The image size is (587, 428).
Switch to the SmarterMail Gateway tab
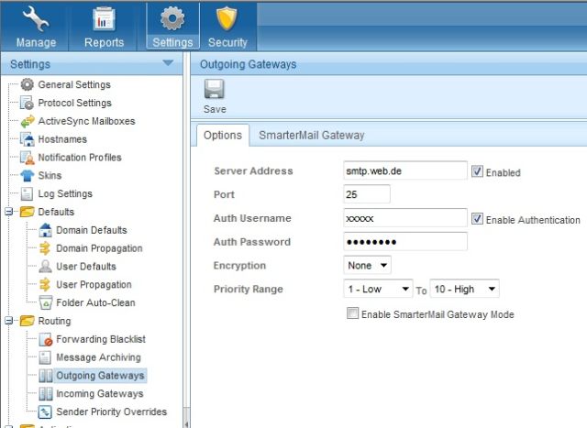click(x=311, y=135)
